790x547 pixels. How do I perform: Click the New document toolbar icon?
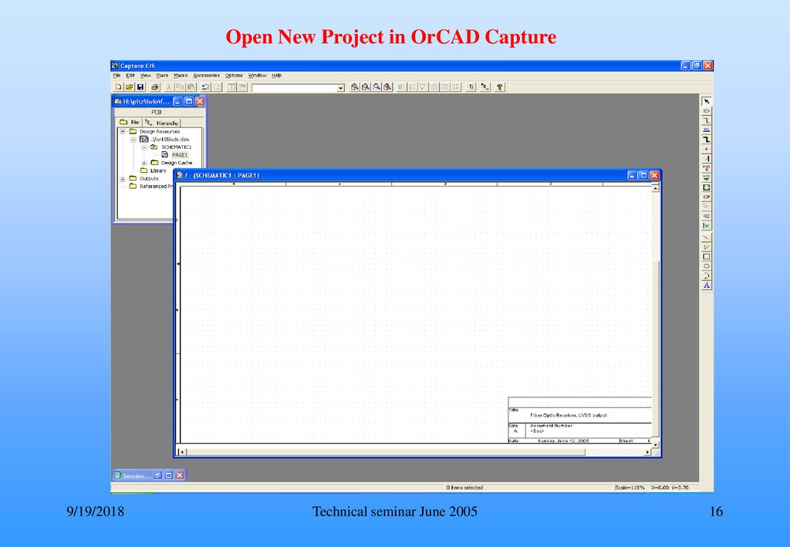click(117, 87)
